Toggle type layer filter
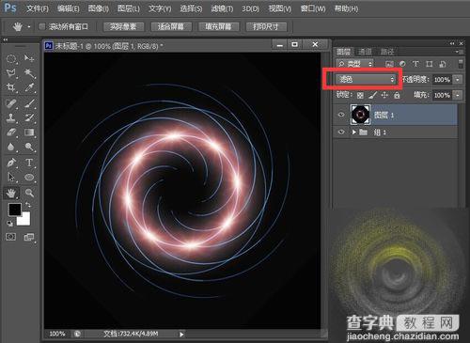Viewport: 470px width, 343px height. pyautogui.click(x=415, y=64)
